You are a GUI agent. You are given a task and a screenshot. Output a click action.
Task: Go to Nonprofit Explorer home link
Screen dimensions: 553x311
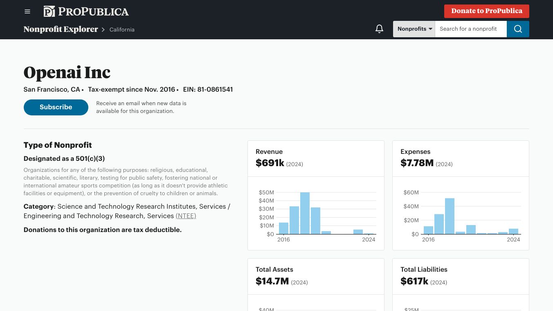61,29
